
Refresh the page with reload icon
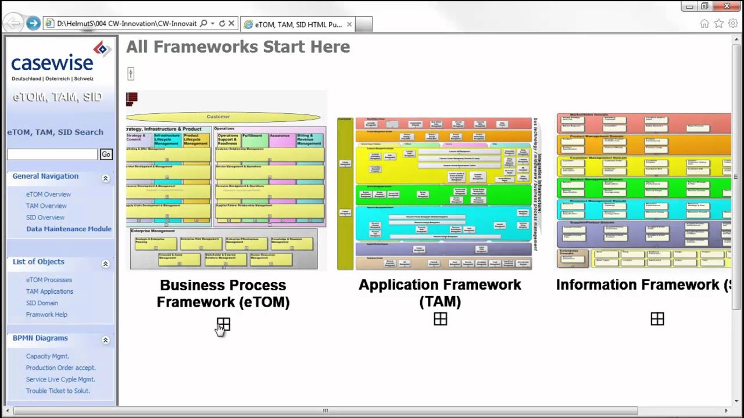tap(221, 24)
